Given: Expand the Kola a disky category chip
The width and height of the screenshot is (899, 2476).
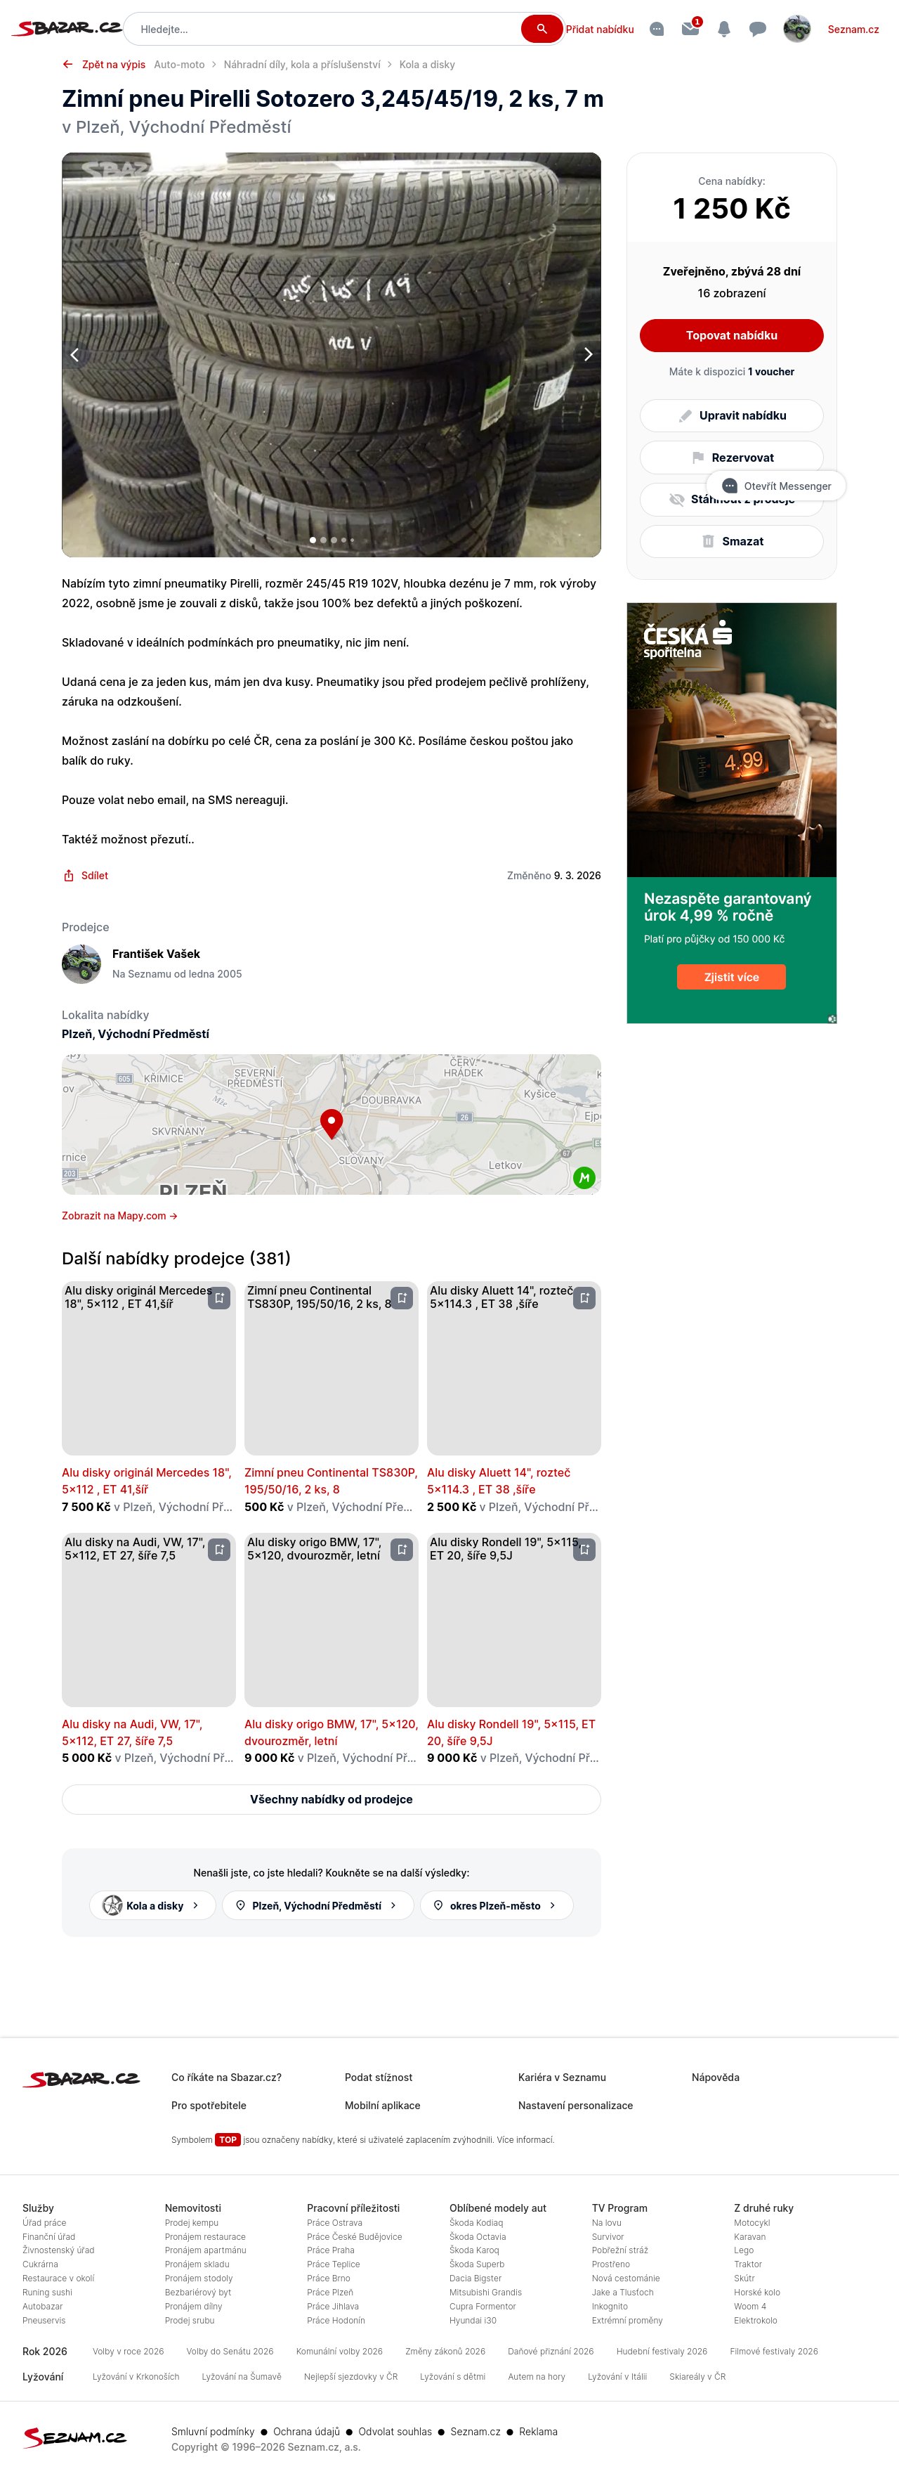Looking at the screenshot, I should click(152, 1905).
